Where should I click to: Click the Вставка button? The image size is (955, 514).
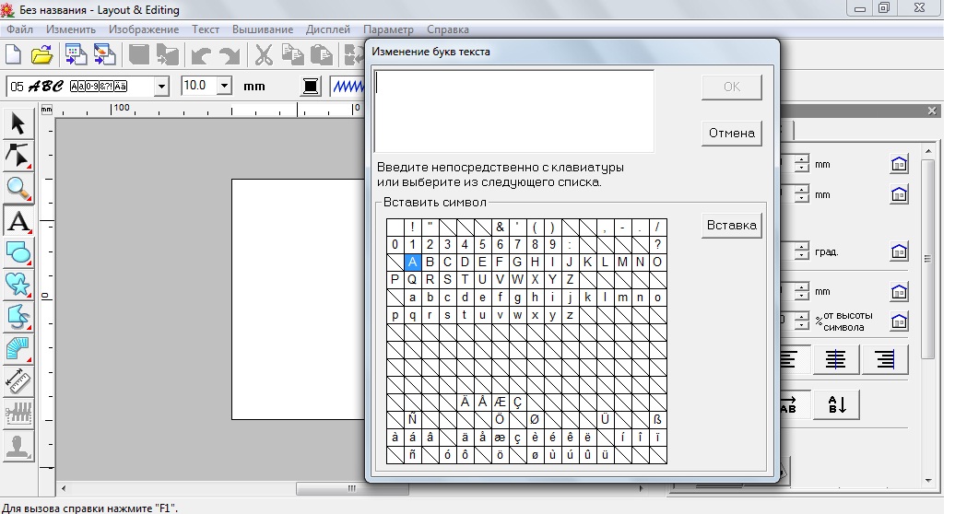pos(731,226)
